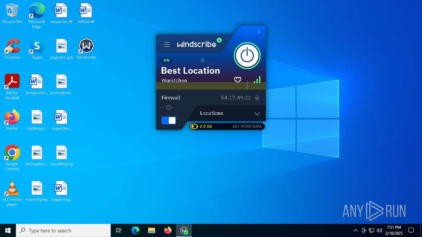Select the Microsoft Edge desktop shortcut

point(37,15)
